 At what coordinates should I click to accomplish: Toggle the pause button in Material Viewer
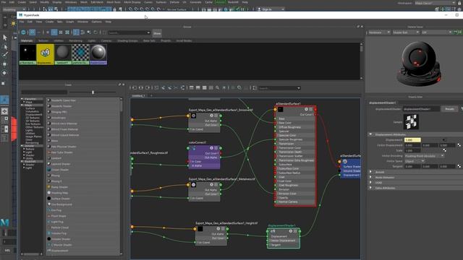pyautogui.click(x=460, y=32)
